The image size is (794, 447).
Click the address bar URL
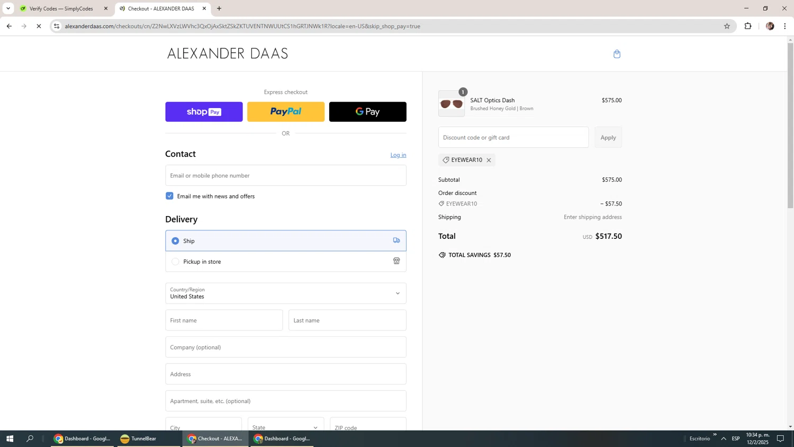coord(242,26)
